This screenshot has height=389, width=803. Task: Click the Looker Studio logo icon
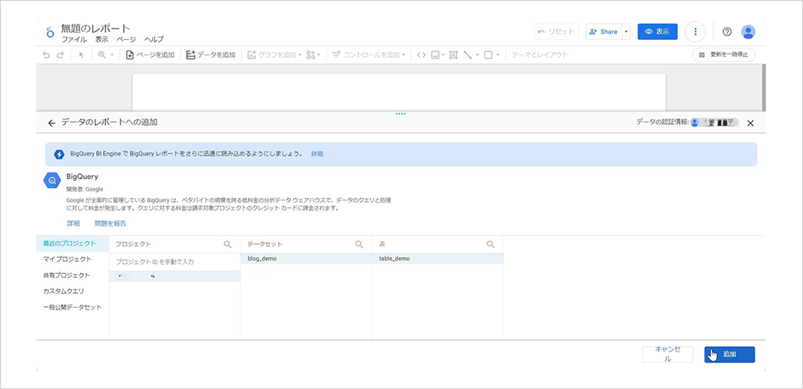50,31
